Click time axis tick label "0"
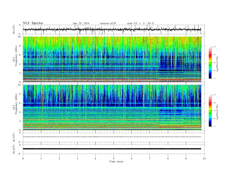230x178 pixels. (x=23, y=159)
